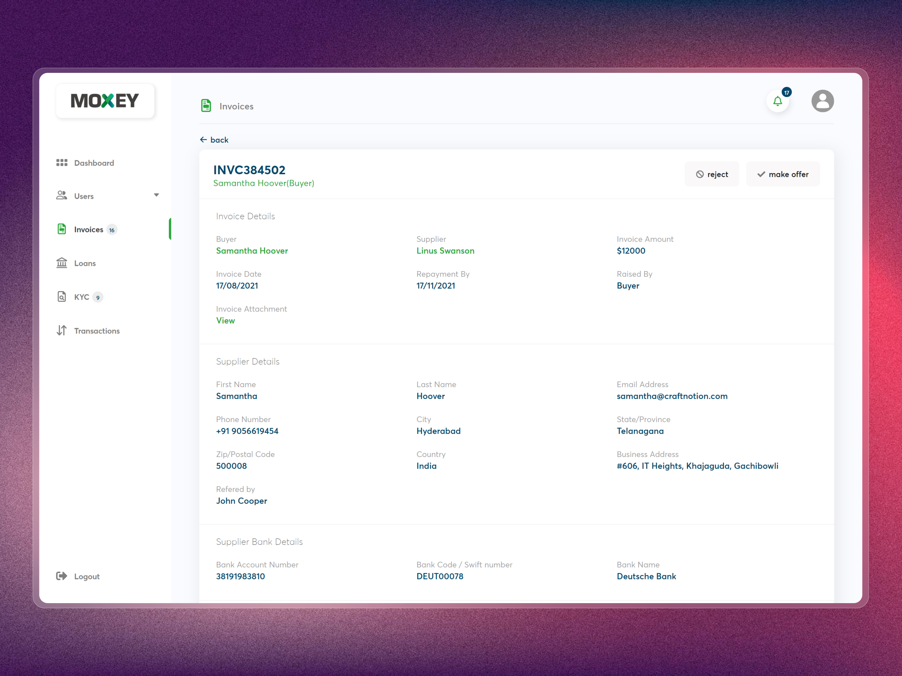Switch to the Invoices section showing 16 items

(x=89, y=229)
